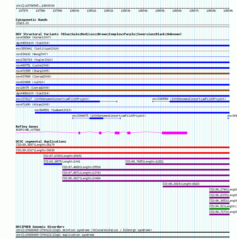Click the blue bar under nsv820868 (Ju2010)
The height and width of the screenshot is (239, 237).
click(x=122, y=84)
